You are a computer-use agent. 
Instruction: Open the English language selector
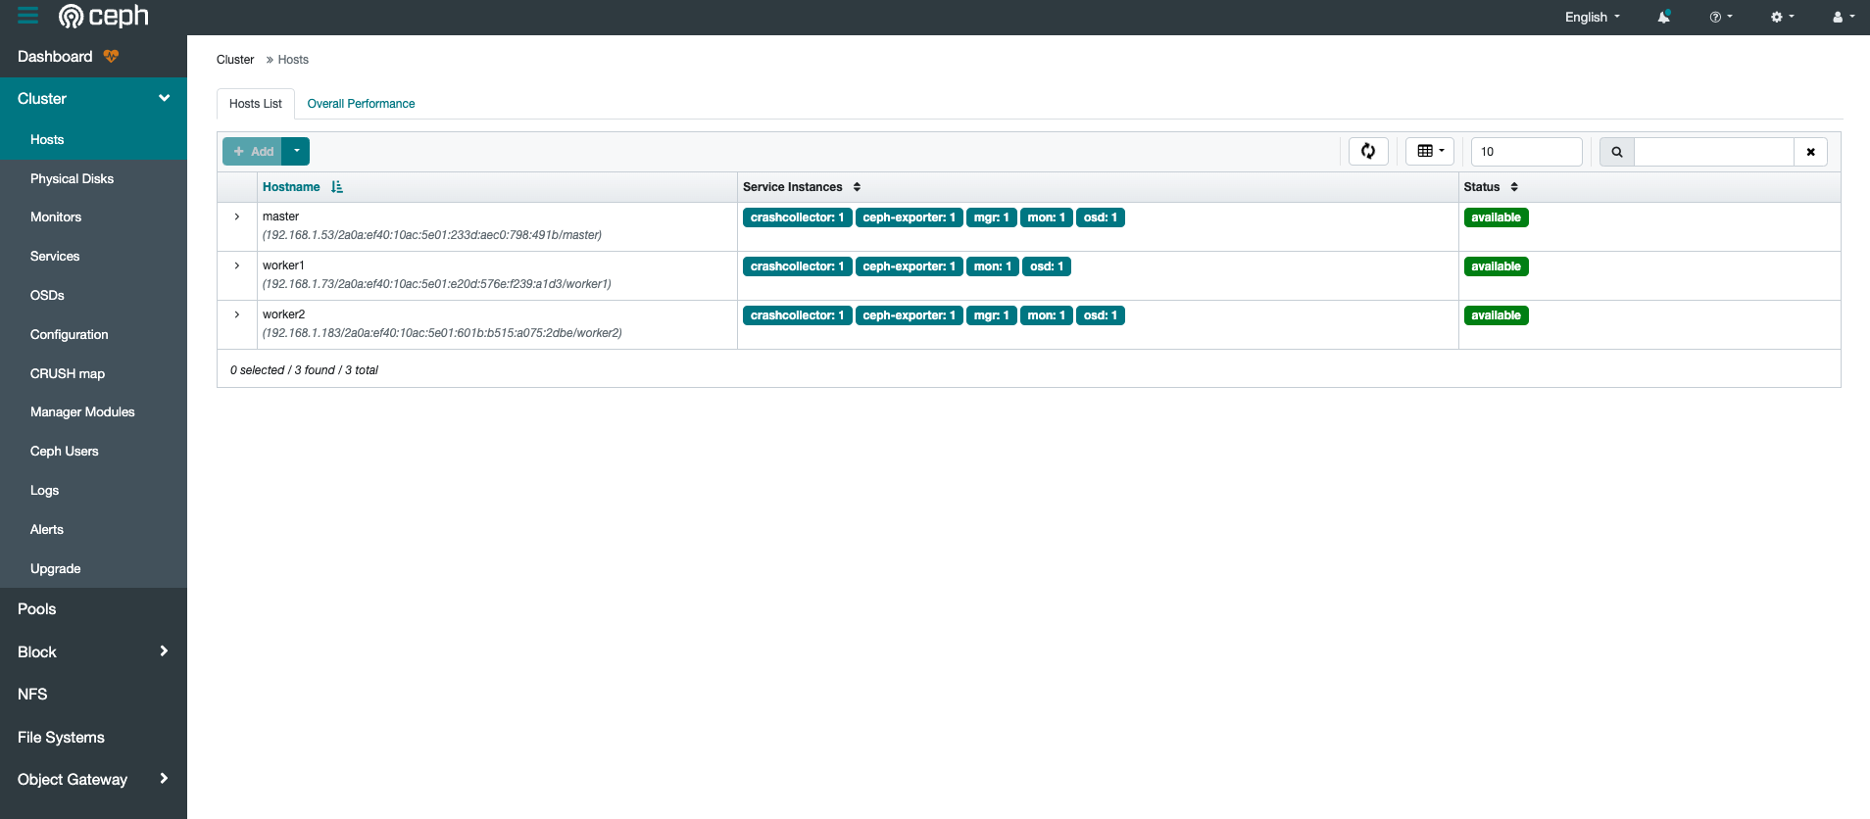point(1592,17)
